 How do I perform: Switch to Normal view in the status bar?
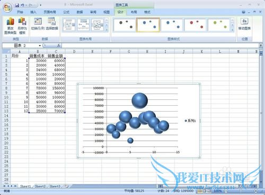tap(200, 191)
